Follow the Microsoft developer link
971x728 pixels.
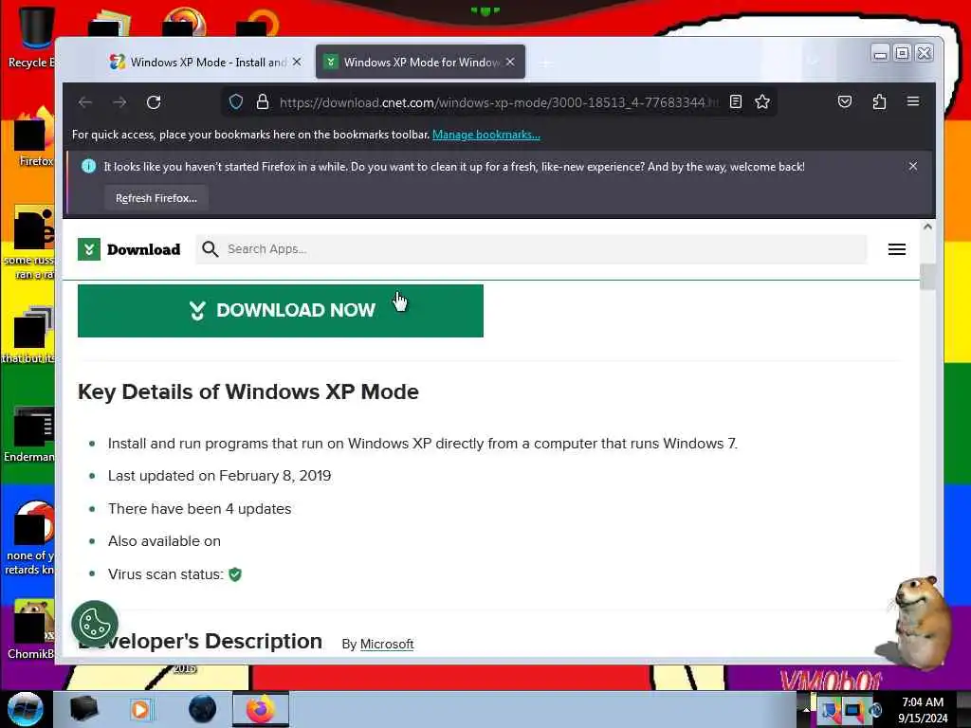click(x=387, y=644)
